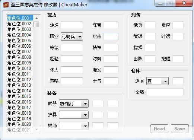The width and height of the screenshot is (194, 140).
Task: Click first value field beside 辅助
Action: point(98,126)
